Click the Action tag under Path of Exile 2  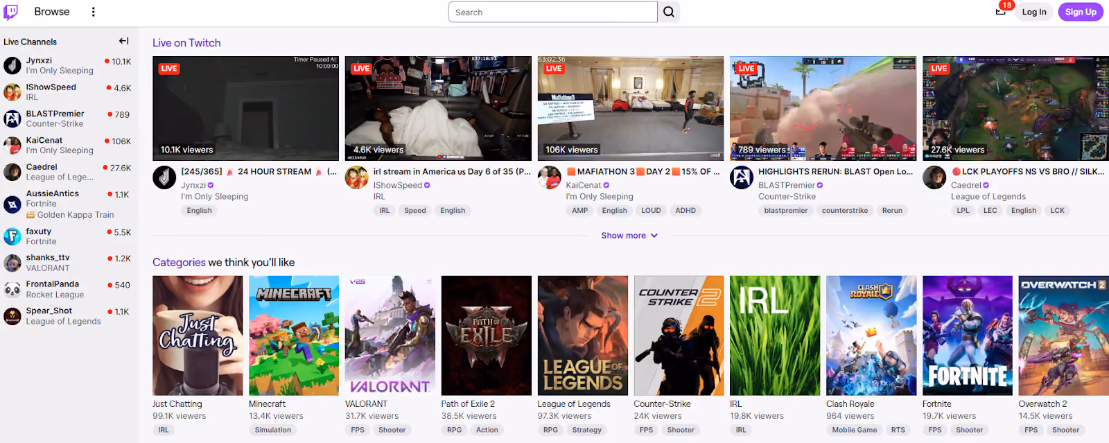tap(487, 430)
